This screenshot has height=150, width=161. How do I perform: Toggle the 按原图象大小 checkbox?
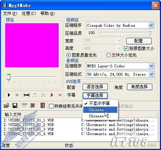coord(126,49)
